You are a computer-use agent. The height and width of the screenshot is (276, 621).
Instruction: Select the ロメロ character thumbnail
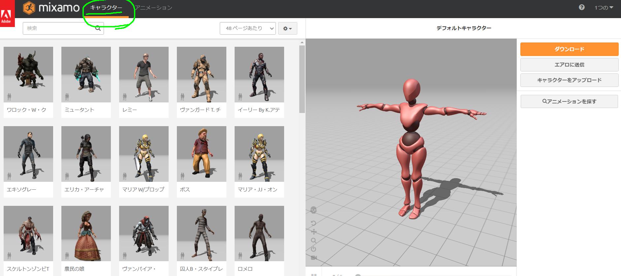pyautogui.click(x=259, y=234)
